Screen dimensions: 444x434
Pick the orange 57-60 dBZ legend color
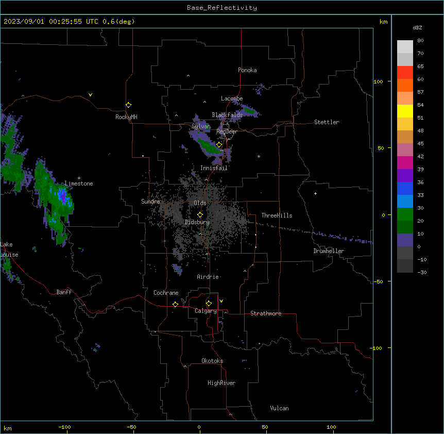405,85
